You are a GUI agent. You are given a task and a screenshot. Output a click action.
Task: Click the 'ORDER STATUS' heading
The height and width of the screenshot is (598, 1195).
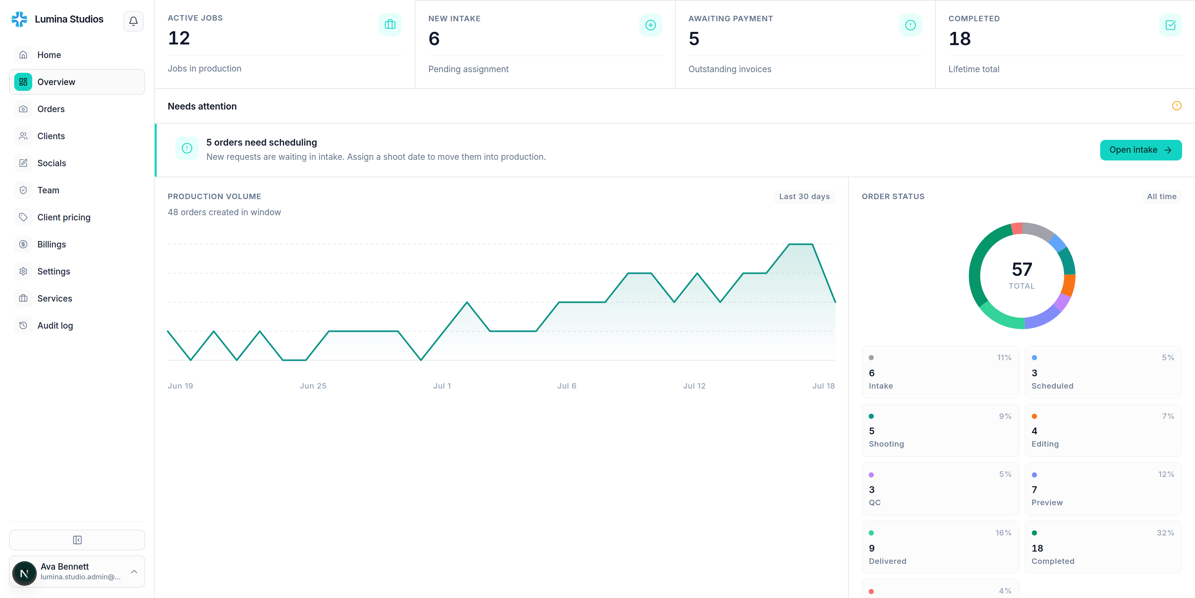point(893,197)
